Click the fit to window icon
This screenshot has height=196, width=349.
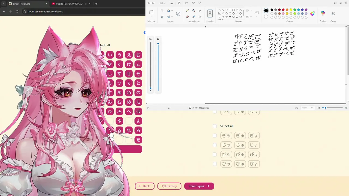[297, 108]
